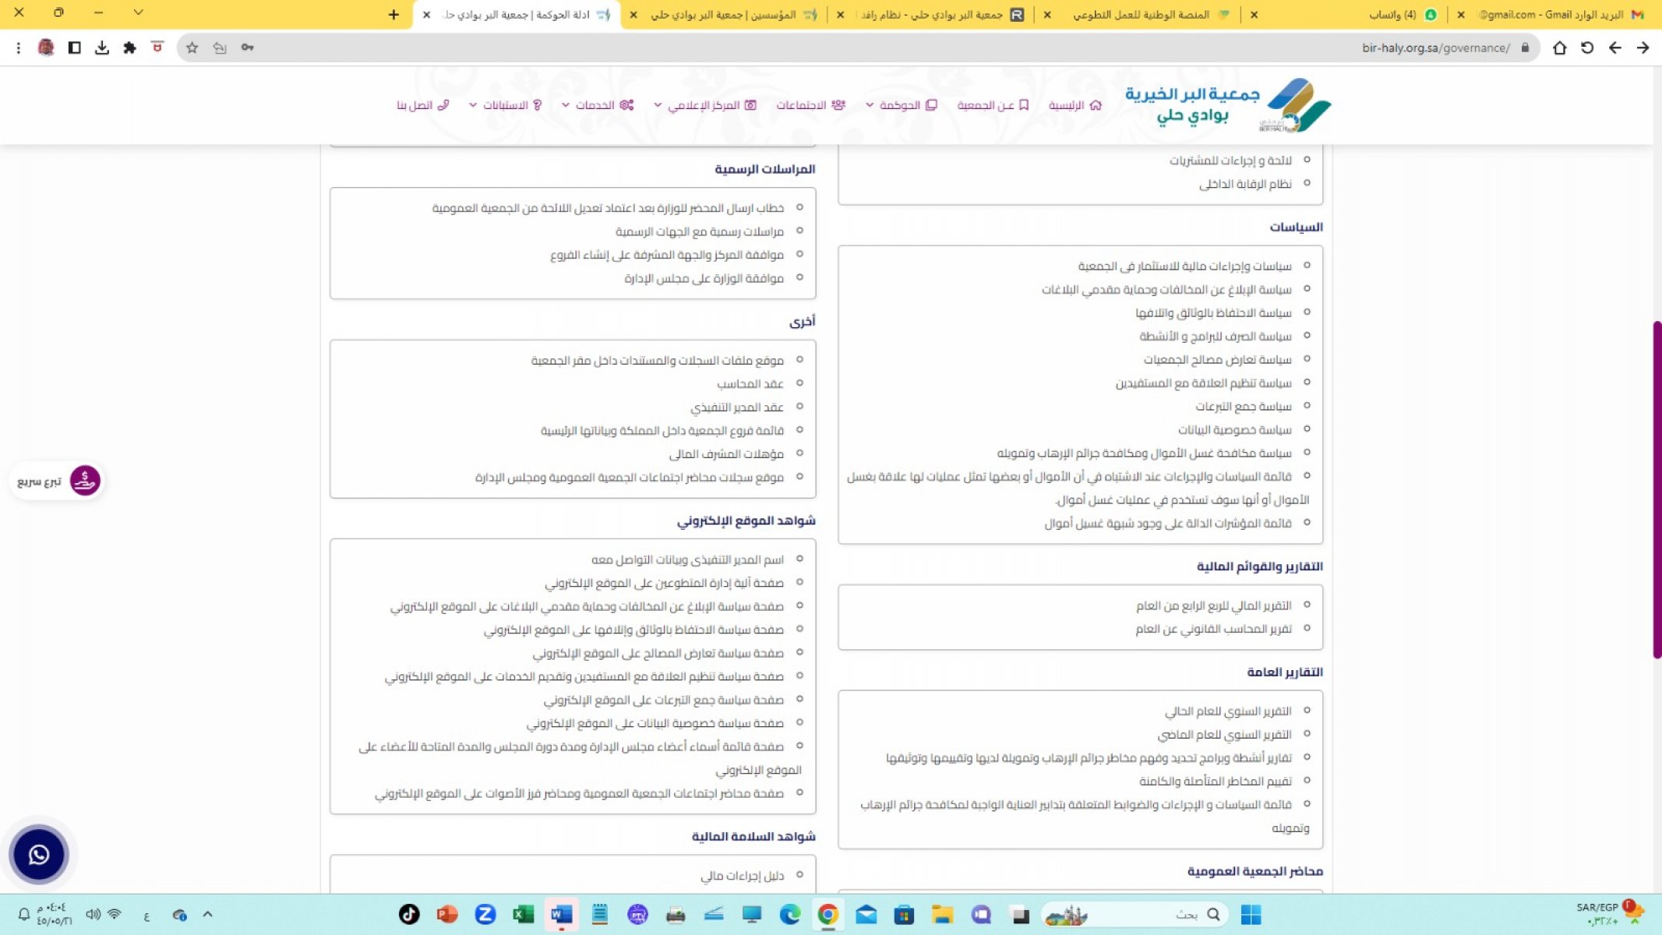Open the saved passwords key icon
The width and height of the screenshot is (1662, 935).
248,48
